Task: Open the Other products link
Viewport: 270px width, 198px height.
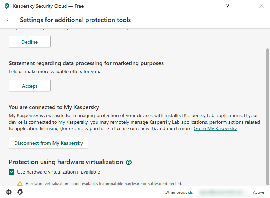Action: point(179,192)
